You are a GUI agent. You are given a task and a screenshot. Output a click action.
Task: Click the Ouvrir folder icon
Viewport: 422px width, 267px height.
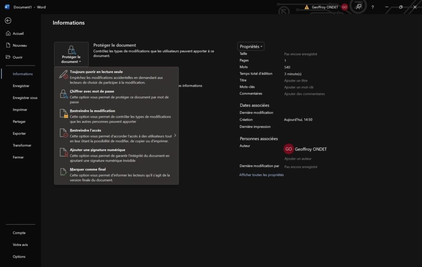[8, 57]
